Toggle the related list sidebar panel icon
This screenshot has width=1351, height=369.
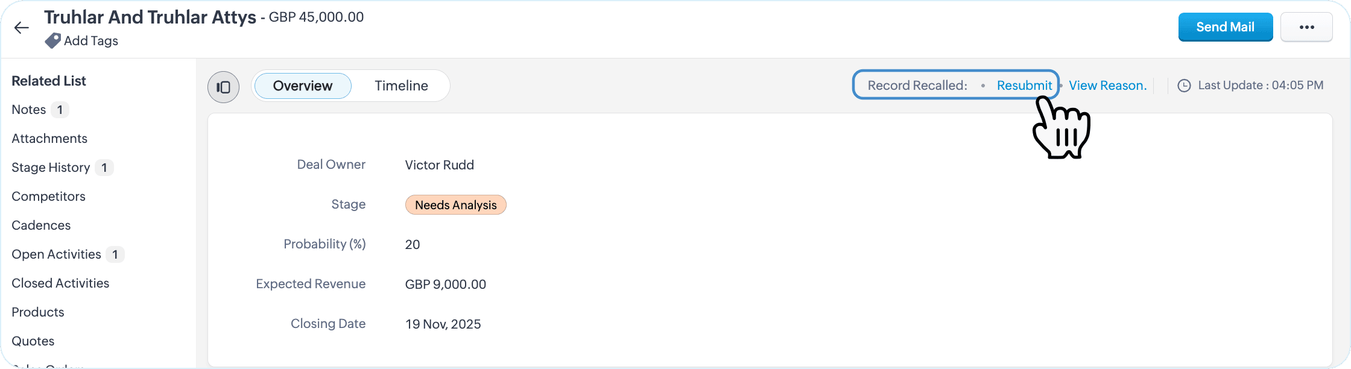223,87
